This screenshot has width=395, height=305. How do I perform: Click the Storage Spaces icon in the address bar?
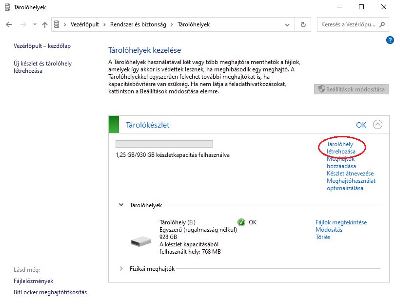pos(57,24)
